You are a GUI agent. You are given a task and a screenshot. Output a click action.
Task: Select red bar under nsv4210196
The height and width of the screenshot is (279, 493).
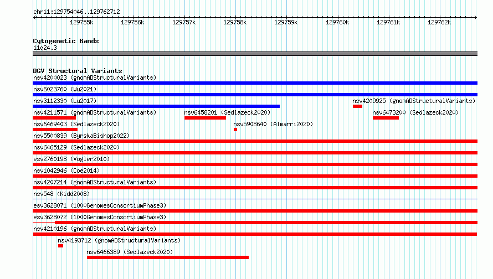click(255, 234)
